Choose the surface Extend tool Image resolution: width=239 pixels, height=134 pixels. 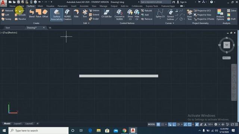click(94, 15)
